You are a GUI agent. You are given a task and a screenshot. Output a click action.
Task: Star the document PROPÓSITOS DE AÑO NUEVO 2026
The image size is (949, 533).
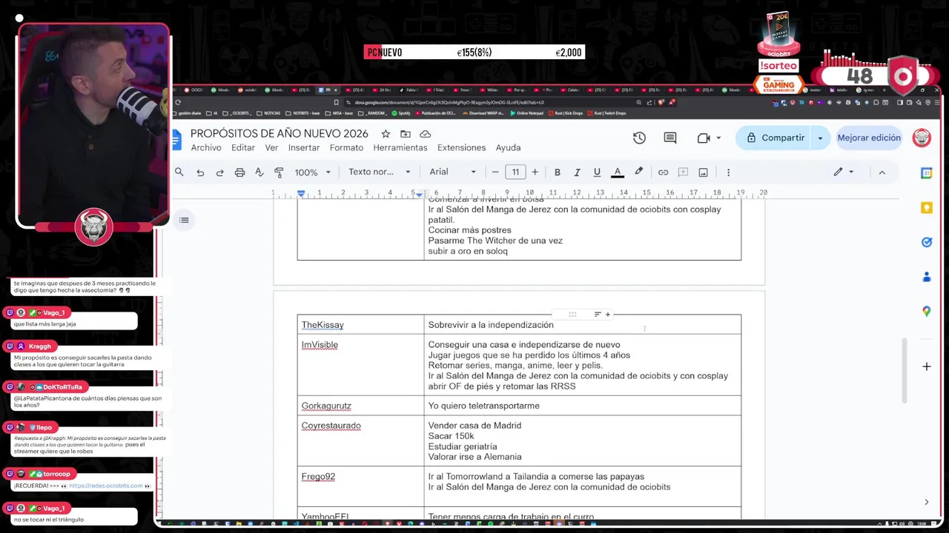386,134
